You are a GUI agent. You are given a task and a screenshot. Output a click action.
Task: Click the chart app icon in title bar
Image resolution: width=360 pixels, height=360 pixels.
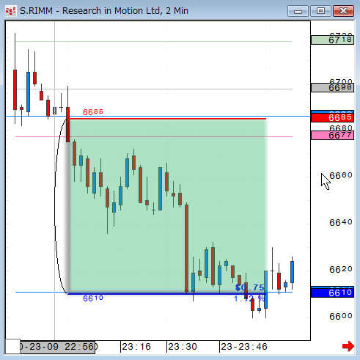11,11
